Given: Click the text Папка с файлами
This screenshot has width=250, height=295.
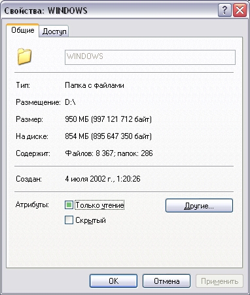Looking at the screenshot, I should (94, 85).
